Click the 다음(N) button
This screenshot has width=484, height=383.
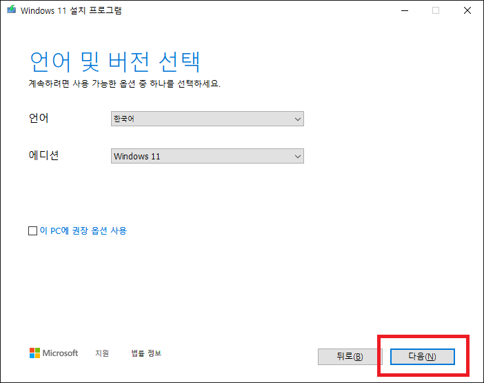(x=422, y=357)
